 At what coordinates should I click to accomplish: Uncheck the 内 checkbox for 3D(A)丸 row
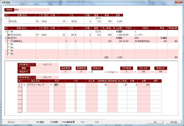pos(9,35)
